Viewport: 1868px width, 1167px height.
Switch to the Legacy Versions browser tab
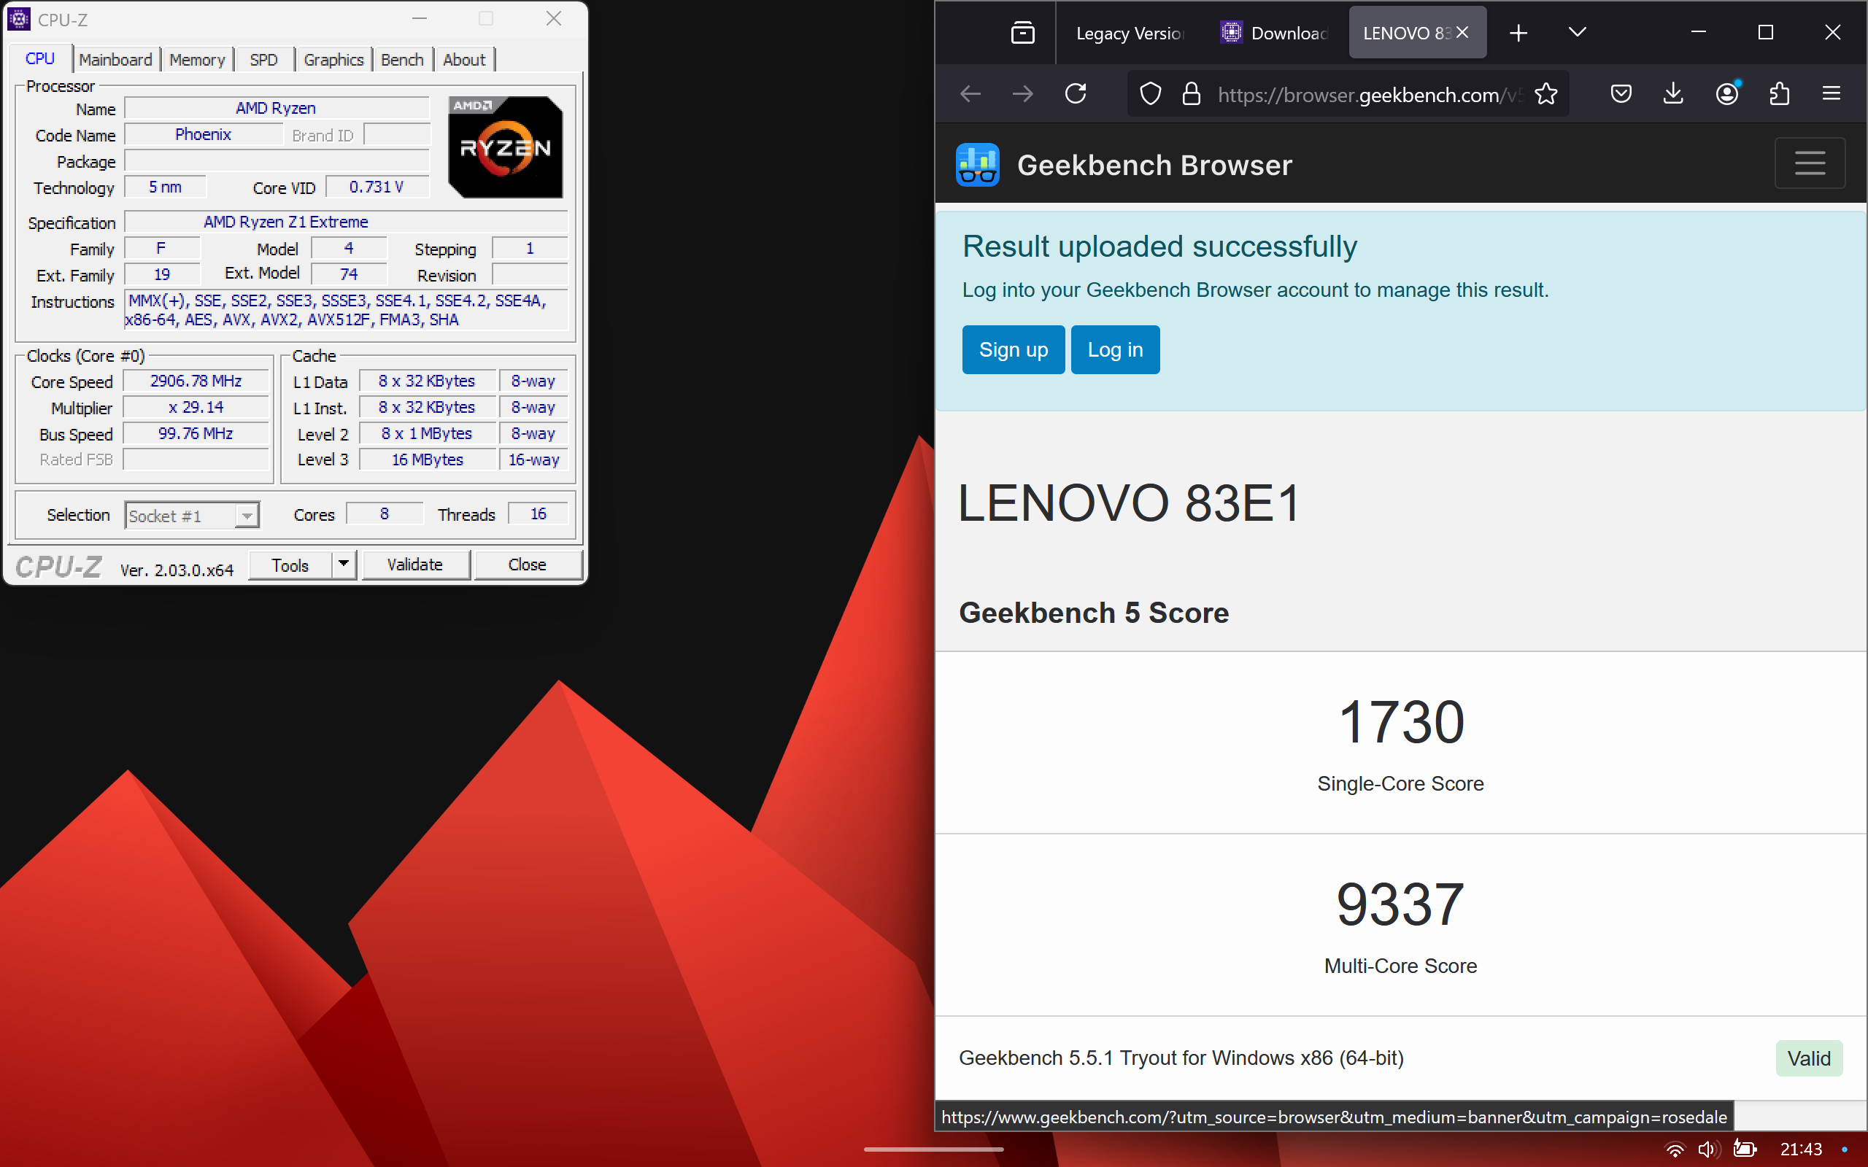point(1130,32)
